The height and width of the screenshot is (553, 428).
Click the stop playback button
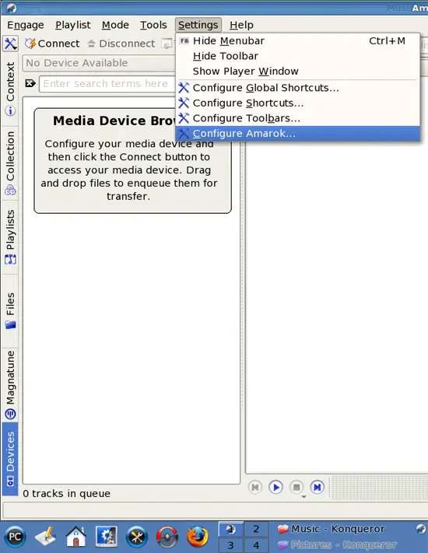click(296, 488)
